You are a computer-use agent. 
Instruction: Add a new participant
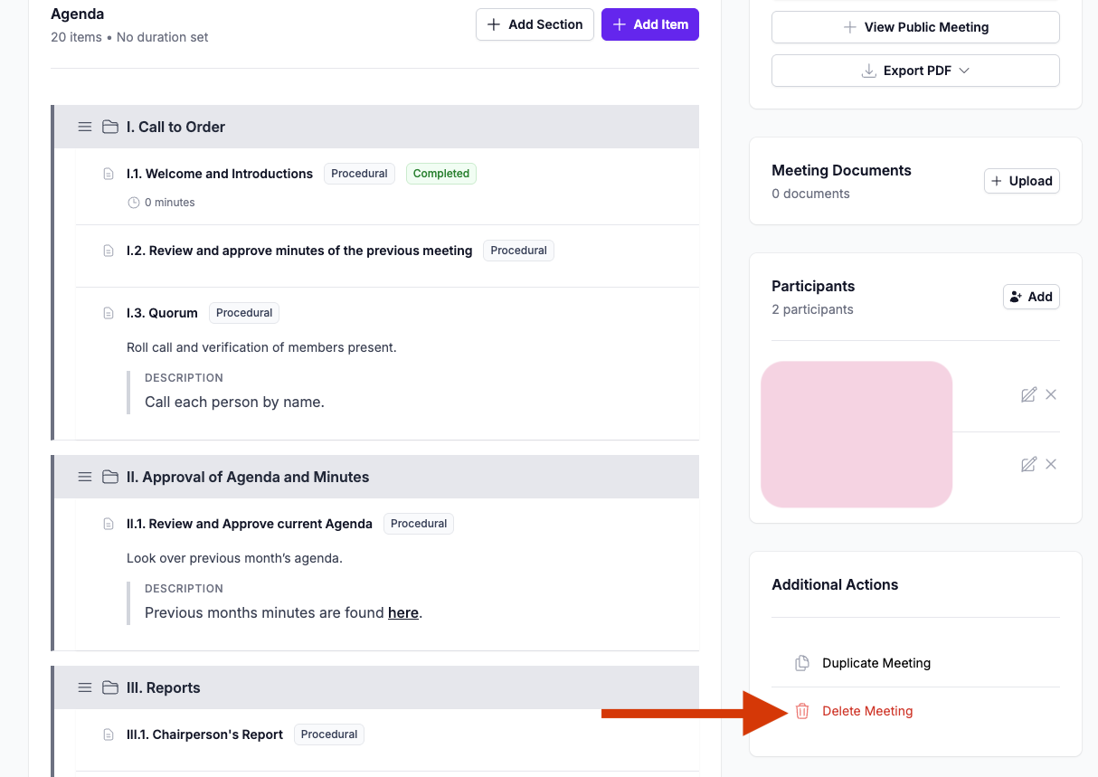pos(1031,297)
